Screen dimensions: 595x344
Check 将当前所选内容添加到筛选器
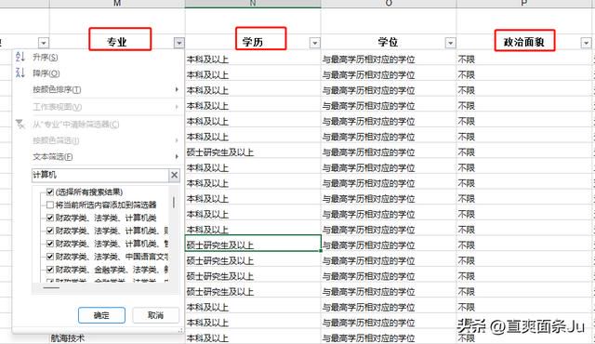coord(49,205)
